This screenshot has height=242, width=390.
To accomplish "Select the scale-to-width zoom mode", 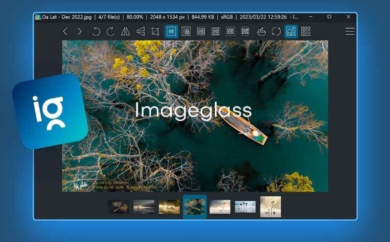I will pos(201,31).
